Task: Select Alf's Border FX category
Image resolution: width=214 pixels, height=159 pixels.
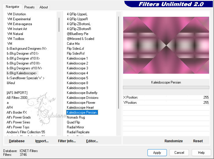Action: pyautogui.click(x=17, y=112)
